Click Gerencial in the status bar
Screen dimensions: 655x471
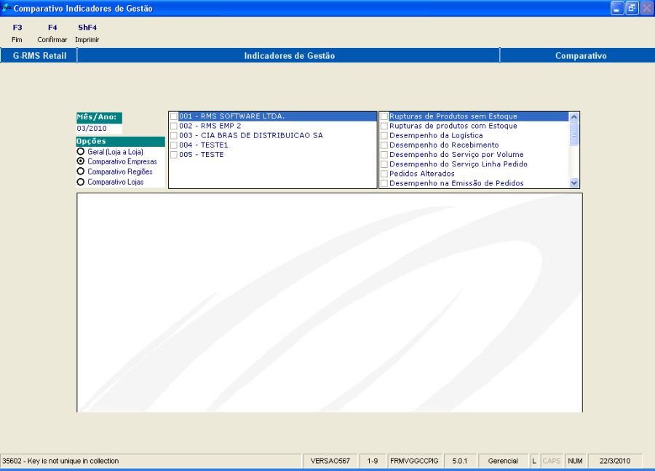click(503, 461)
